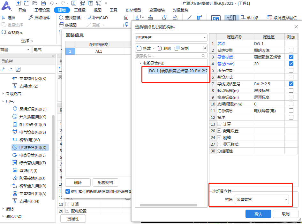Expand the 显示样式 property group

[219, 144]
